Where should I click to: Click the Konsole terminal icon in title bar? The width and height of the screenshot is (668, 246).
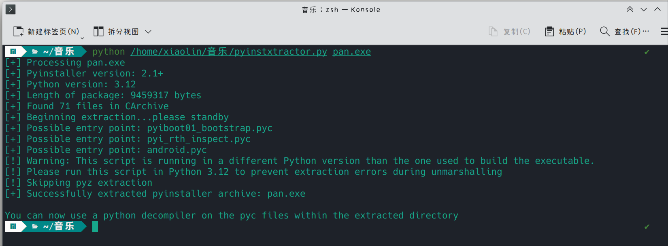11,9
